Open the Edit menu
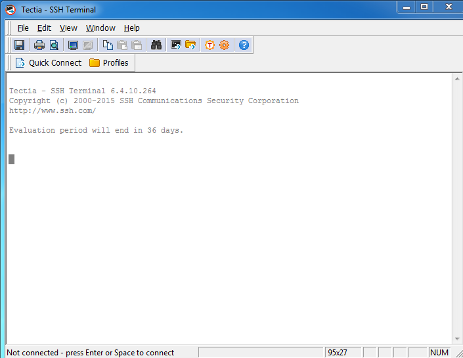This screenshot has height=358, width=463. pos(44,28)
